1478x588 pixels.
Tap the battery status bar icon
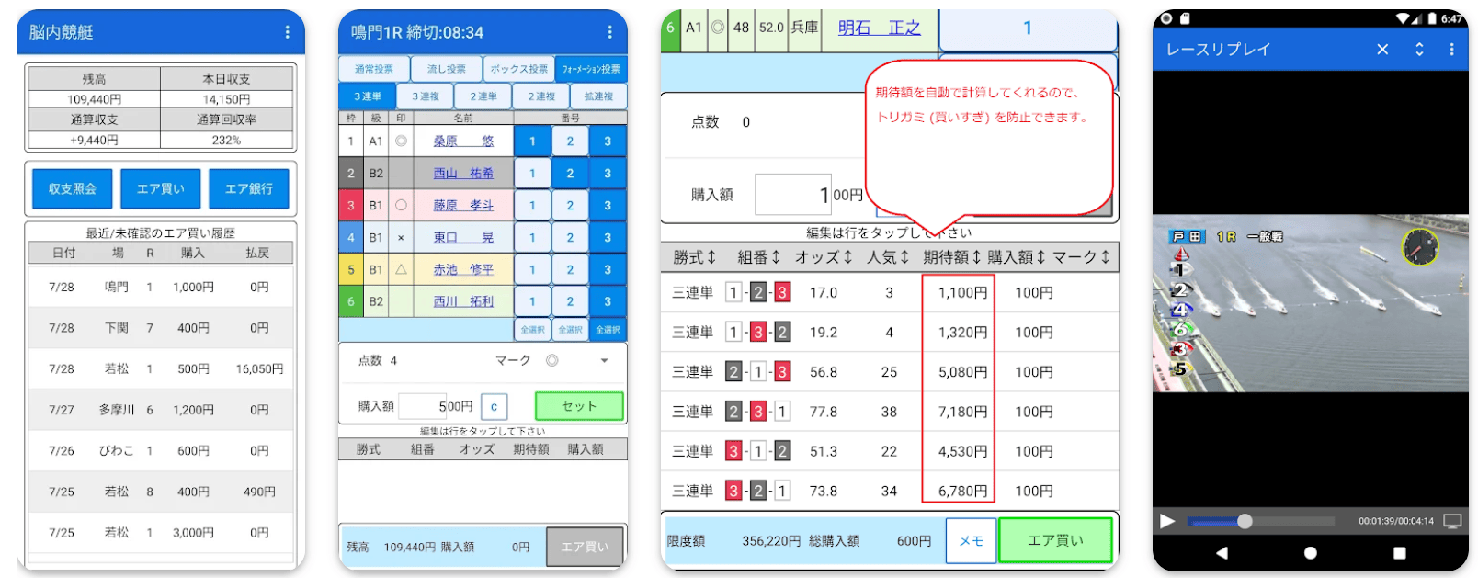pos(1432,18)
